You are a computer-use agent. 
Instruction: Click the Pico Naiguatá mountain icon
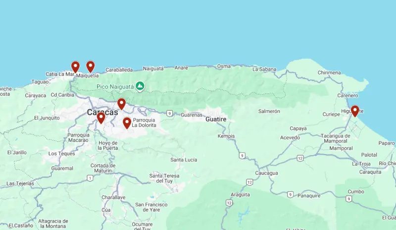coord(140,86)
